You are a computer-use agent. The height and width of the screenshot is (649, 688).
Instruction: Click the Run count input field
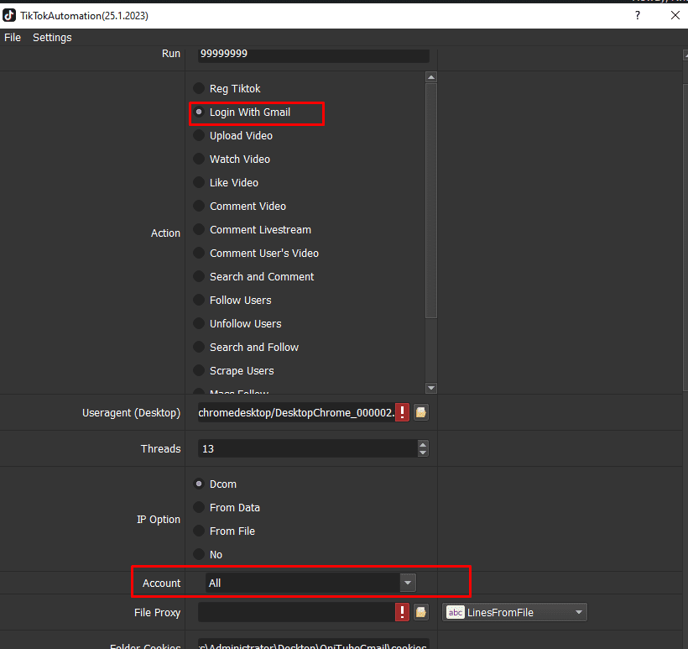point(313,55)
